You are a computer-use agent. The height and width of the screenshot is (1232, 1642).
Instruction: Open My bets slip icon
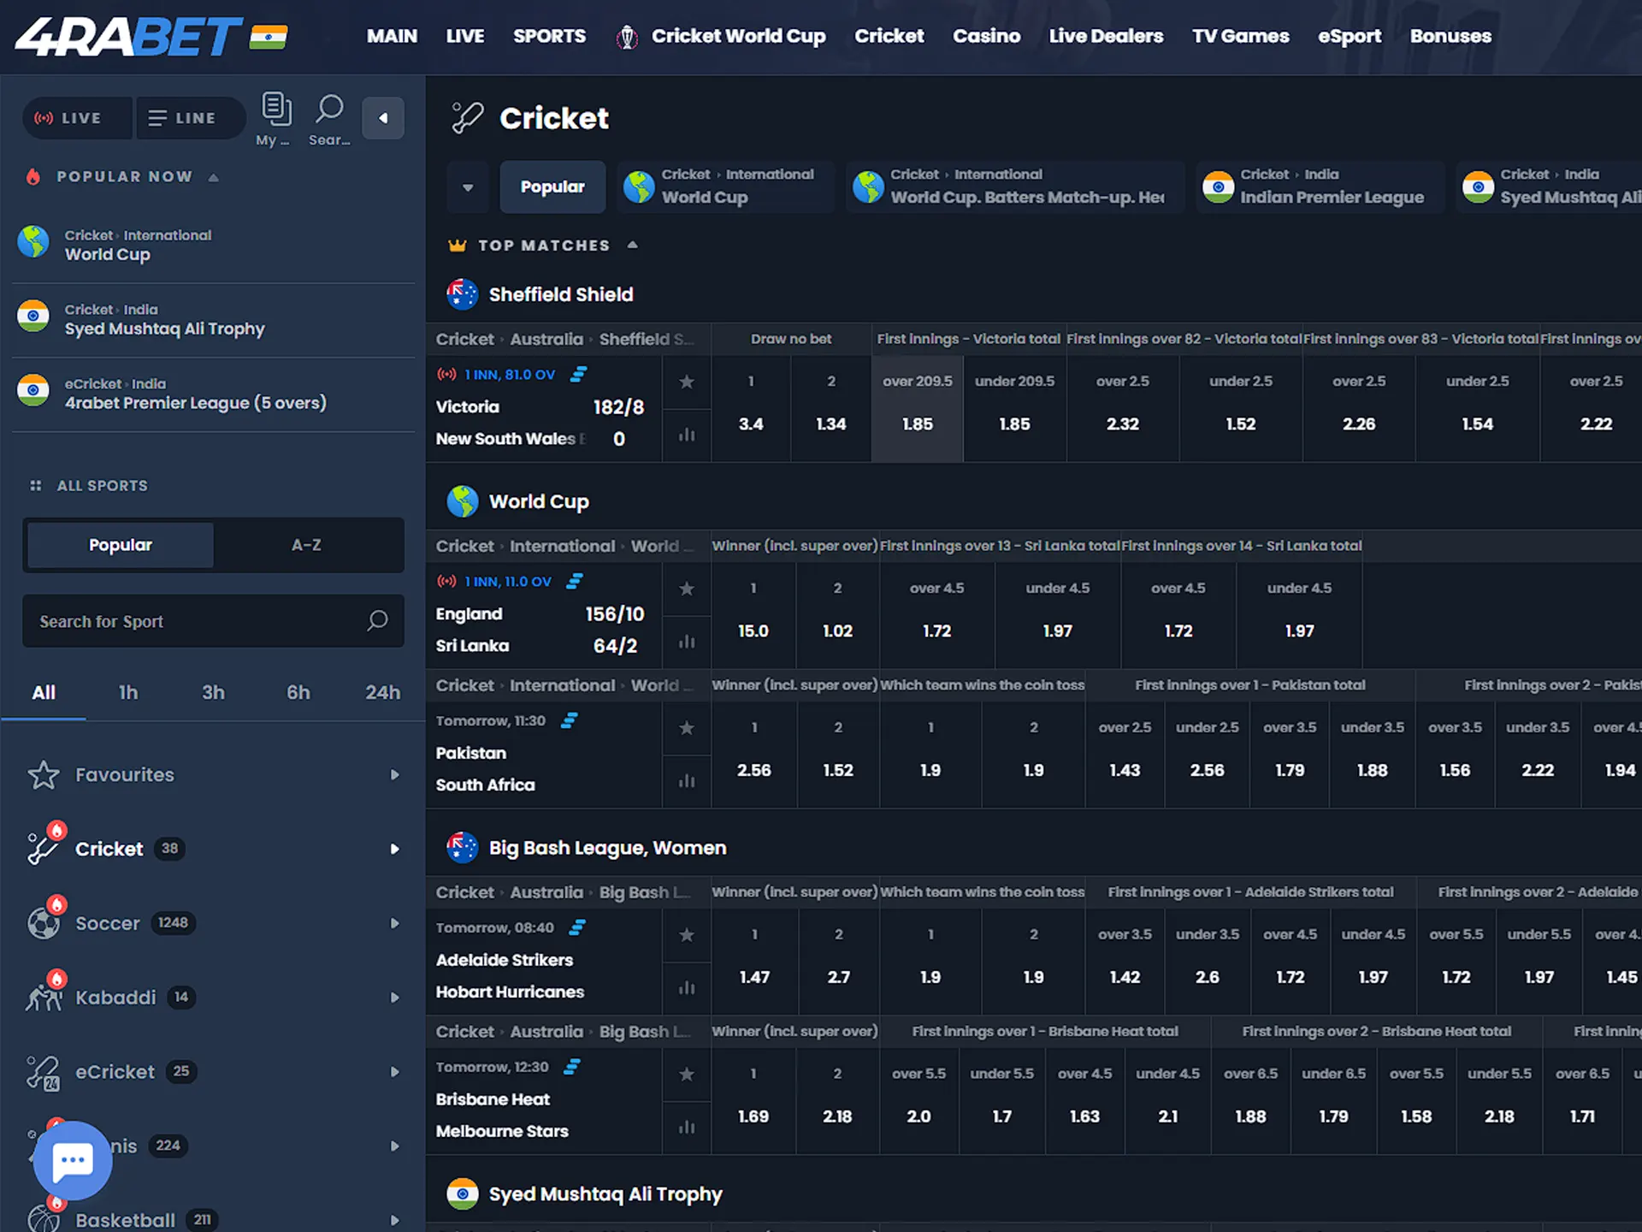(275, 110)
